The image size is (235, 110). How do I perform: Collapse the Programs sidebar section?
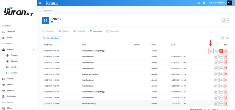click(x=33, y=49)
